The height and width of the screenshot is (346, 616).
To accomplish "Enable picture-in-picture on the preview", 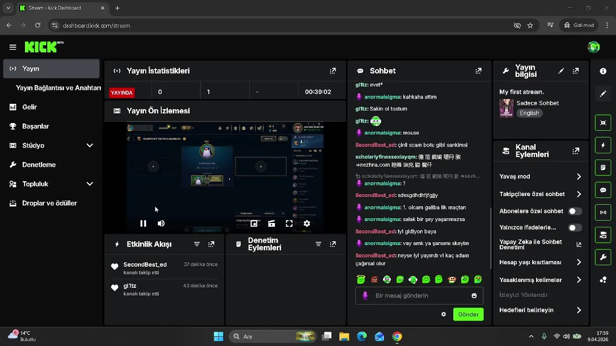I will [254, 223].
